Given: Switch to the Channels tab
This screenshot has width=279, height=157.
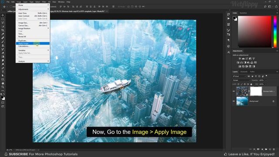Looking at the screenshot, I should 244,72.
